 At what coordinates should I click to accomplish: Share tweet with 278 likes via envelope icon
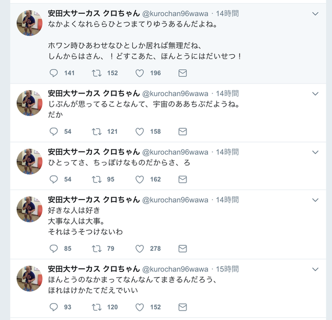click(x=183, y=249)
